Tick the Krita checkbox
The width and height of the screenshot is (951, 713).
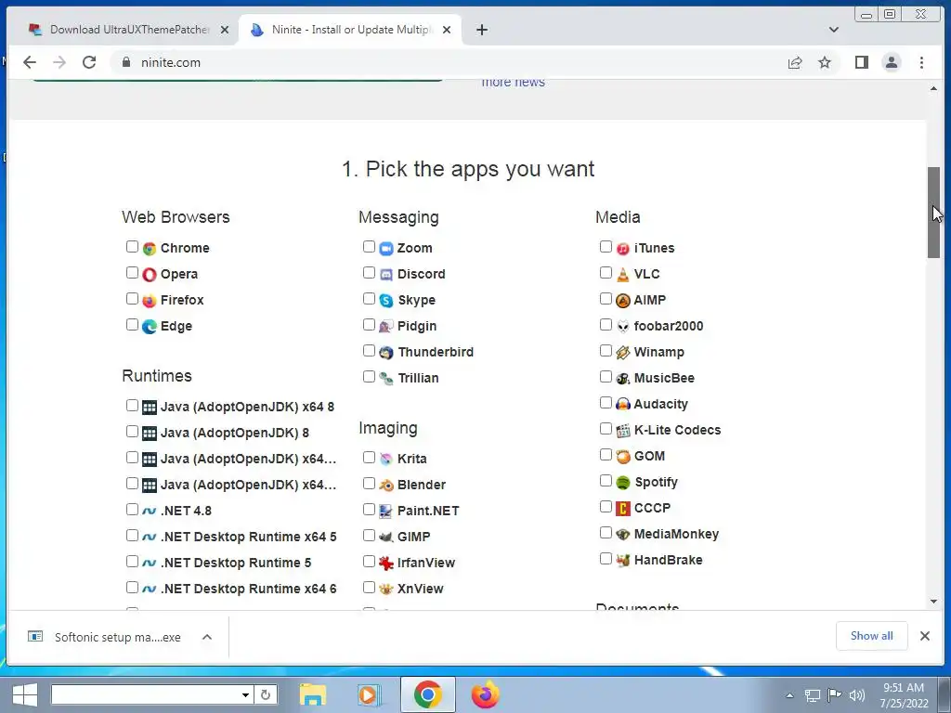point(369,458)
